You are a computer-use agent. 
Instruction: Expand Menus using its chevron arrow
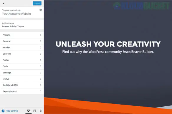(x=41, y=79)
